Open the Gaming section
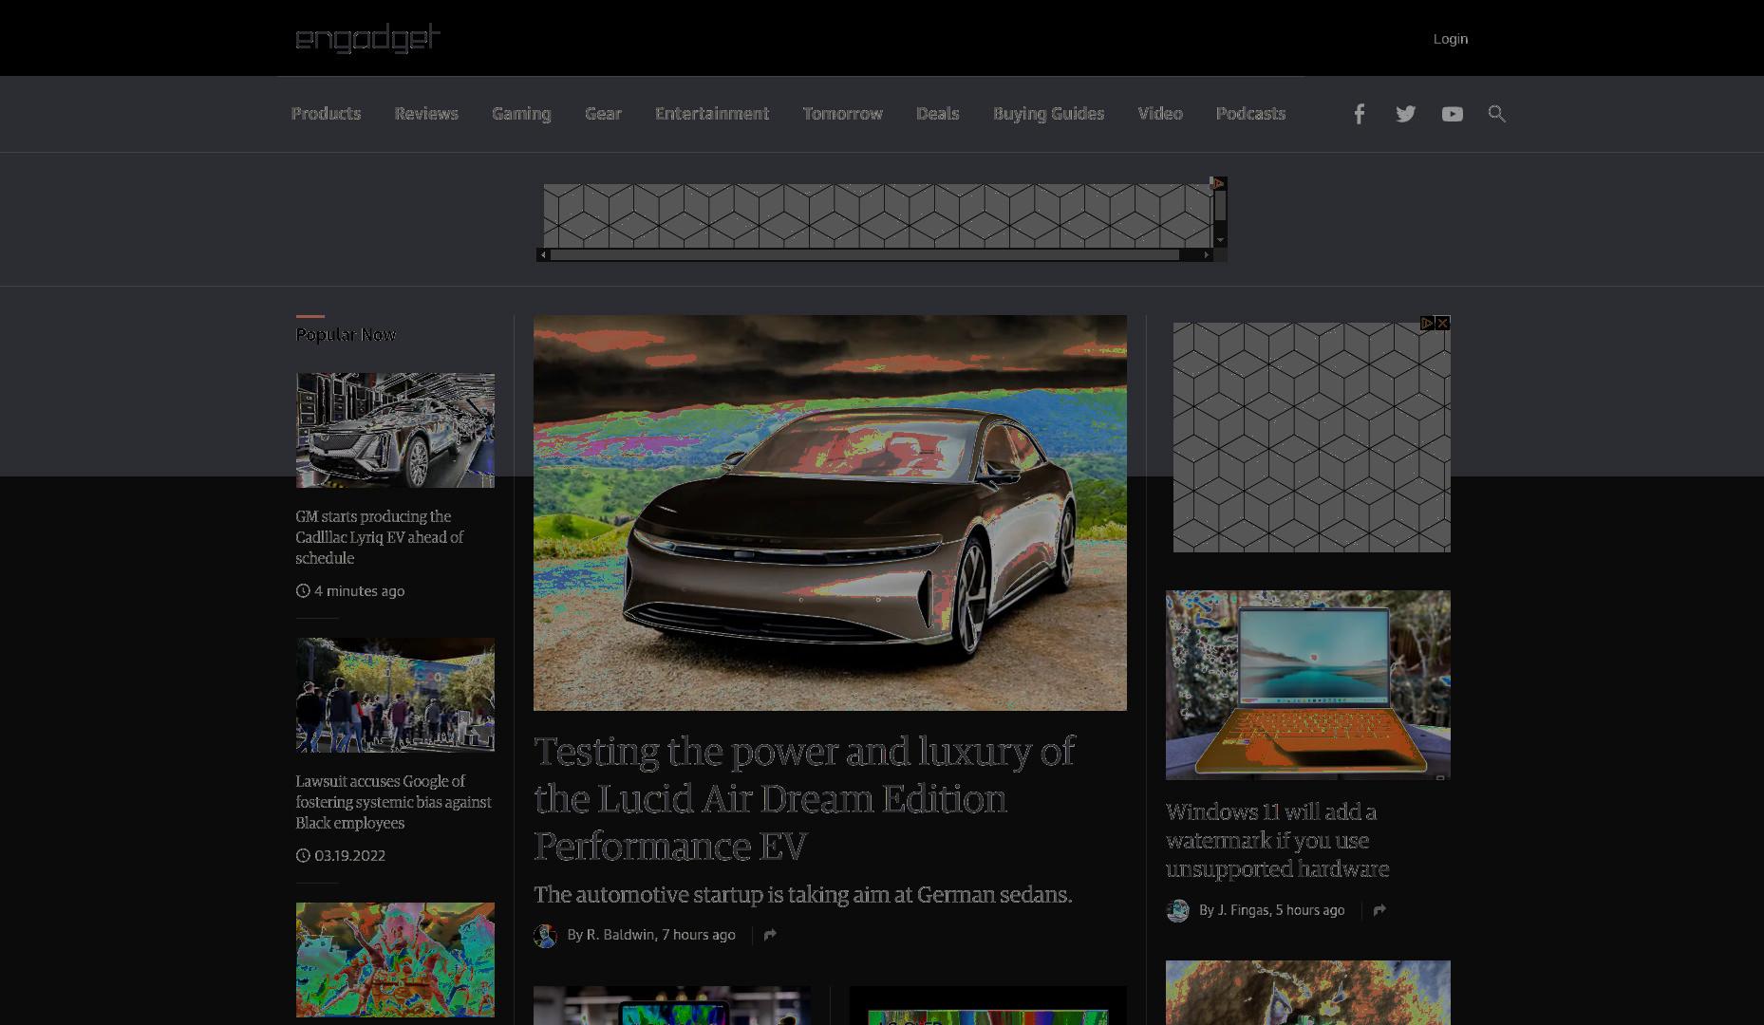The width and height of the screenshot is (1764, 1025). [521, 114]
